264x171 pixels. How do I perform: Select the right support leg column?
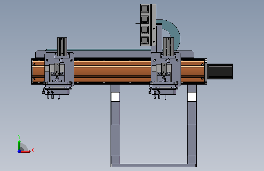point(192,124)
